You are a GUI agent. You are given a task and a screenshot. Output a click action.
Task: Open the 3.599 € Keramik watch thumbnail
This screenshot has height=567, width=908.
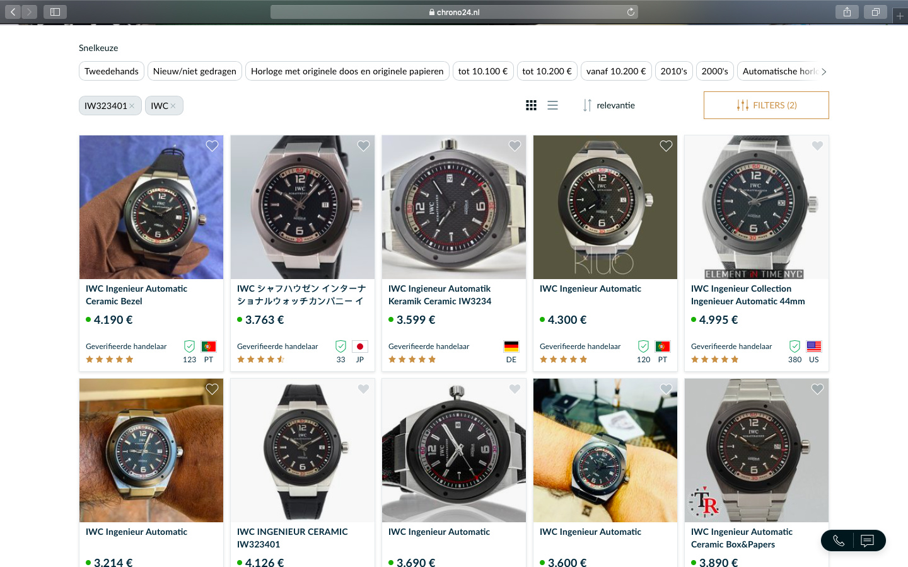point(454,207)
